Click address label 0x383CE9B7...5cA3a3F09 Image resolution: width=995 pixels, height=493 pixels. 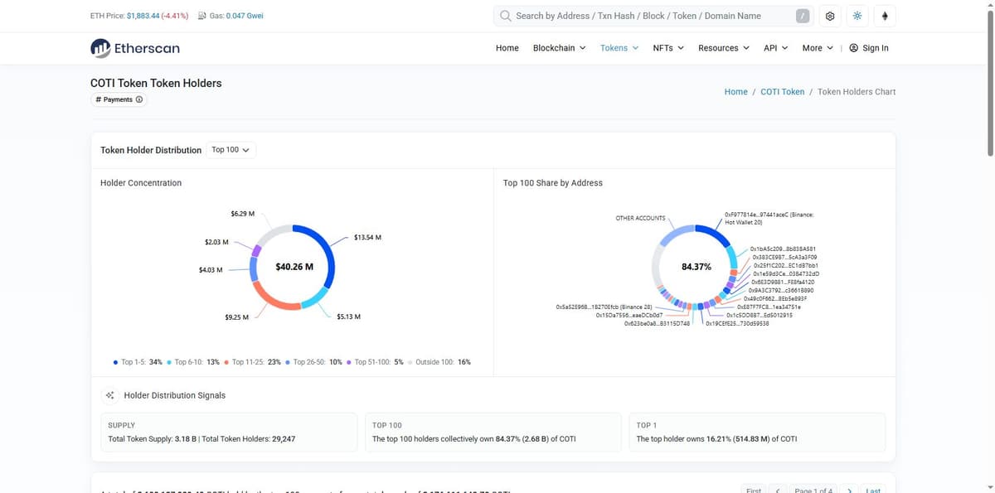click(x=785, y=258)
